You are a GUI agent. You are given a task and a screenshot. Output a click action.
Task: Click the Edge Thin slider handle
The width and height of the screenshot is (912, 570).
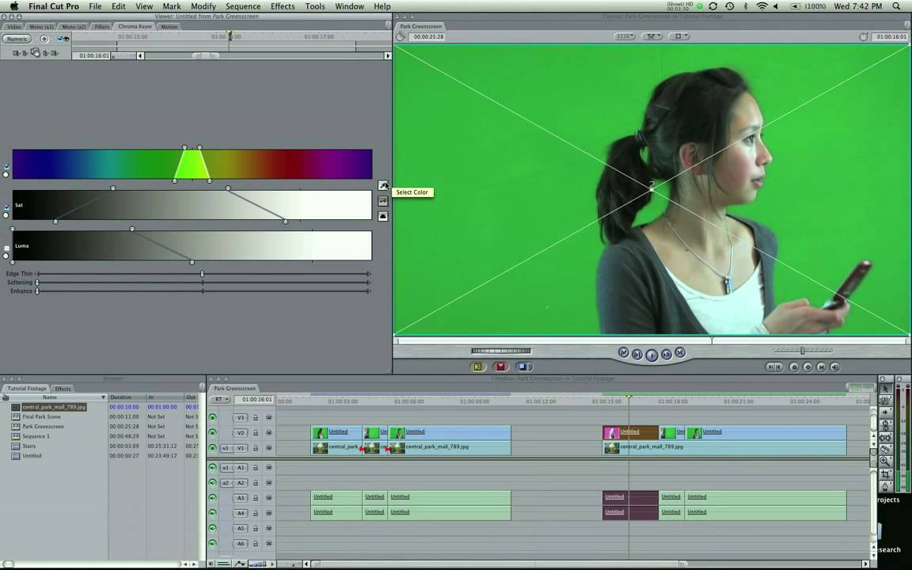202,273
